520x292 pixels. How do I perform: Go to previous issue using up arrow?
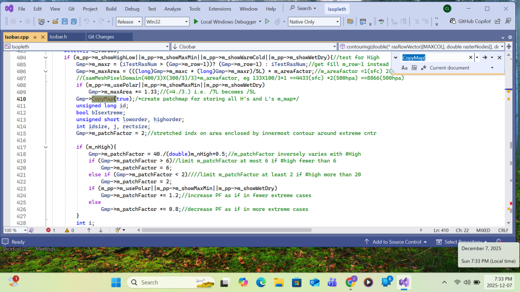(89, 230)
